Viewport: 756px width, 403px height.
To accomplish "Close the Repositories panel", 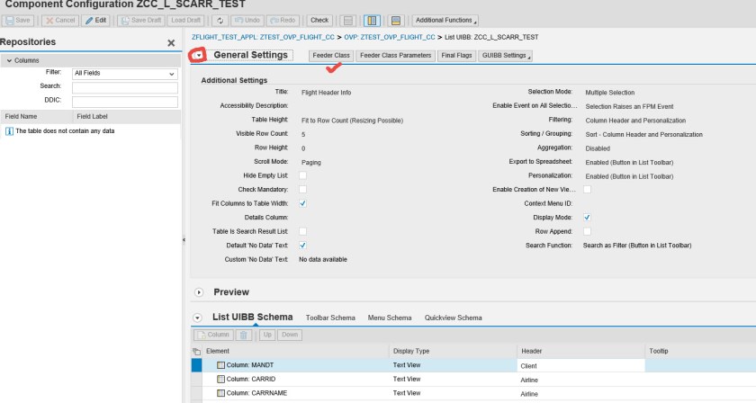I will tap(171, 43).
